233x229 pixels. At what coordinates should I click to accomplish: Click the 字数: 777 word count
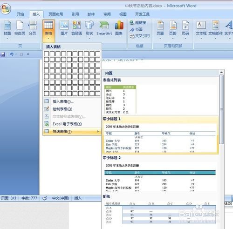click(x=29, y=198)
